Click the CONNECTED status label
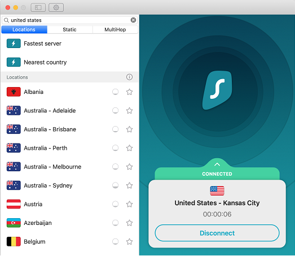The image size is (295, 256). tap(217, 174)
